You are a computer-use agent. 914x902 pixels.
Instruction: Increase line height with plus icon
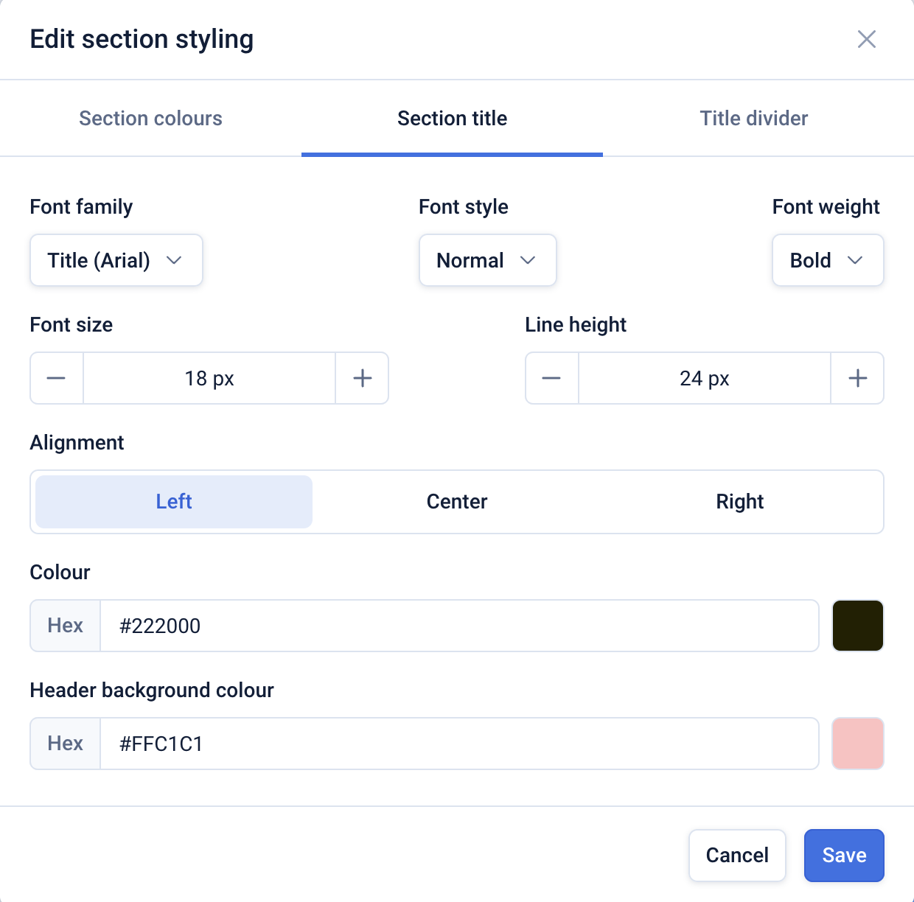[857, 378]
